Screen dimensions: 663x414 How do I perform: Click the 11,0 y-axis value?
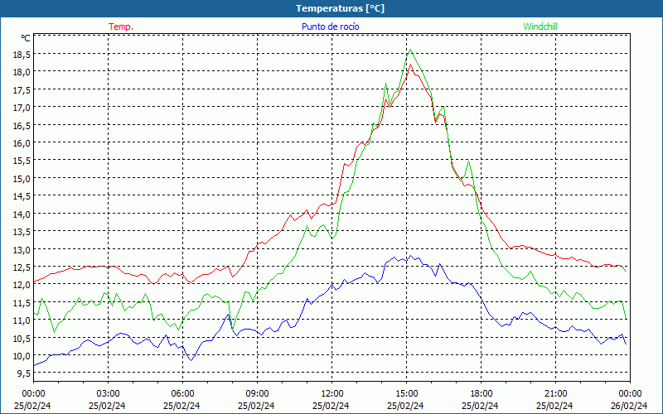[x=22, y=320]
